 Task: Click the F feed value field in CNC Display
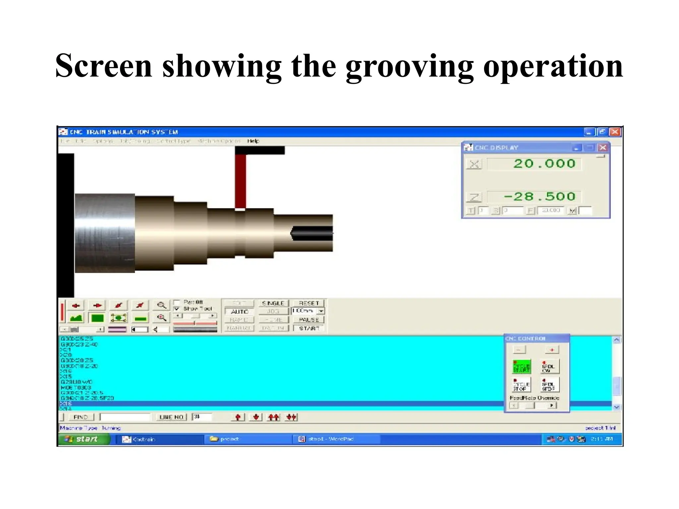pyautogui.click(x=550, y=210)
